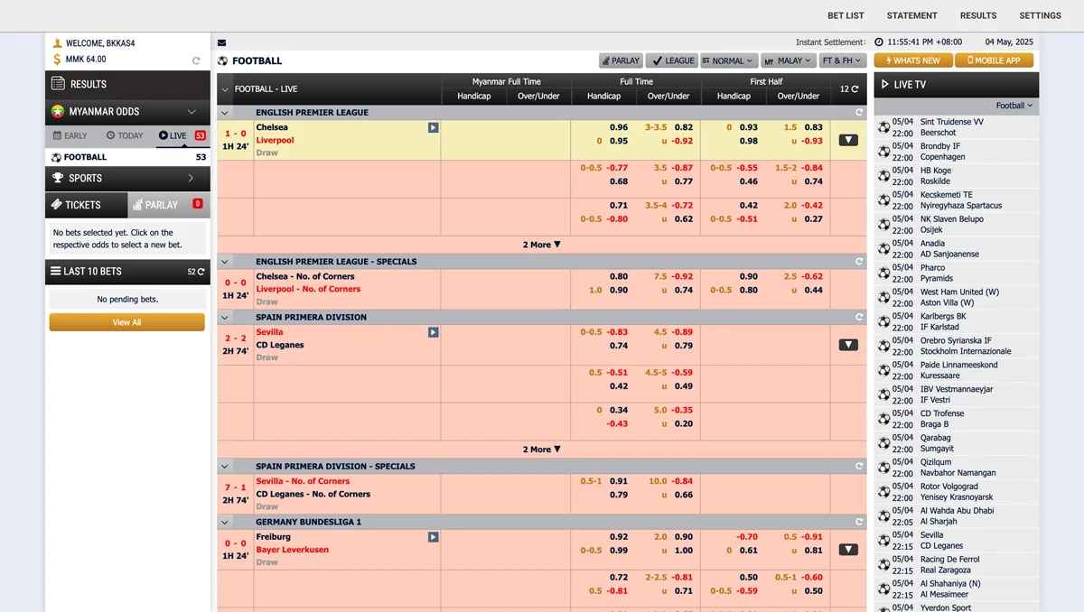Switch to the Early tab
Image resolution: width=1084 pixels, height=612 pixels.
click(70, 135)
